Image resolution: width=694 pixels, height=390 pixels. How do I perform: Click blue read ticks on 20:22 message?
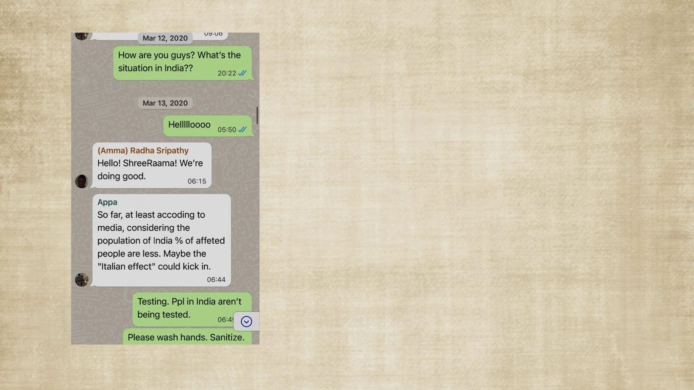click(x=243, y=73)
